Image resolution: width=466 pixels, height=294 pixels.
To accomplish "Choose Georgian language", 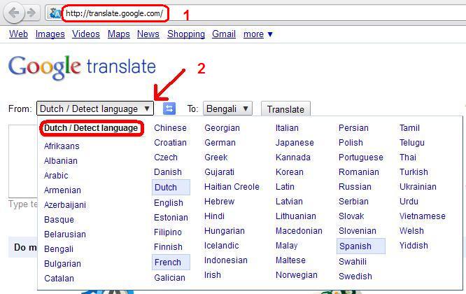I will [222, 128].
